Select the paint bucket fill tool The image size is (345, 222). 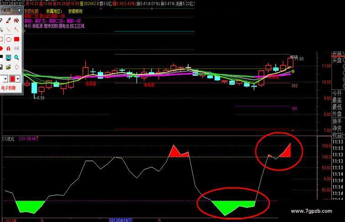(16, 21)
